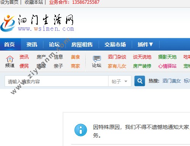Open the 信息 channel link
The width and height of the screenshot is (190, 146).
pyautogui.click(x=58, y=57)
